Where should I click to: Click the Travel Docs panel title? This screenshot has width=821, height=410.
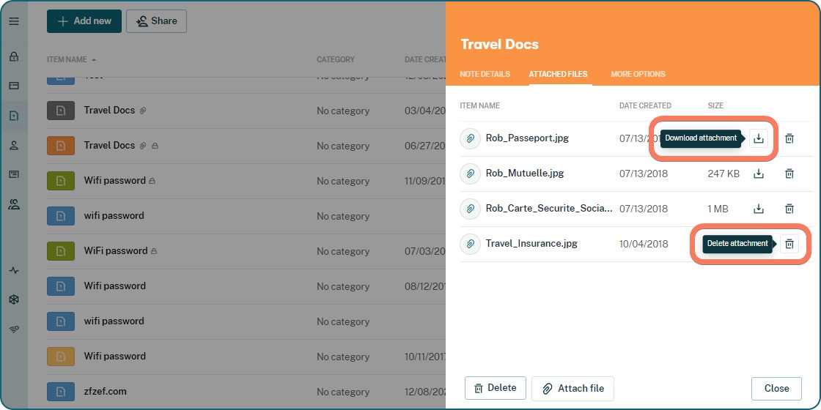(x=499, y=45)
